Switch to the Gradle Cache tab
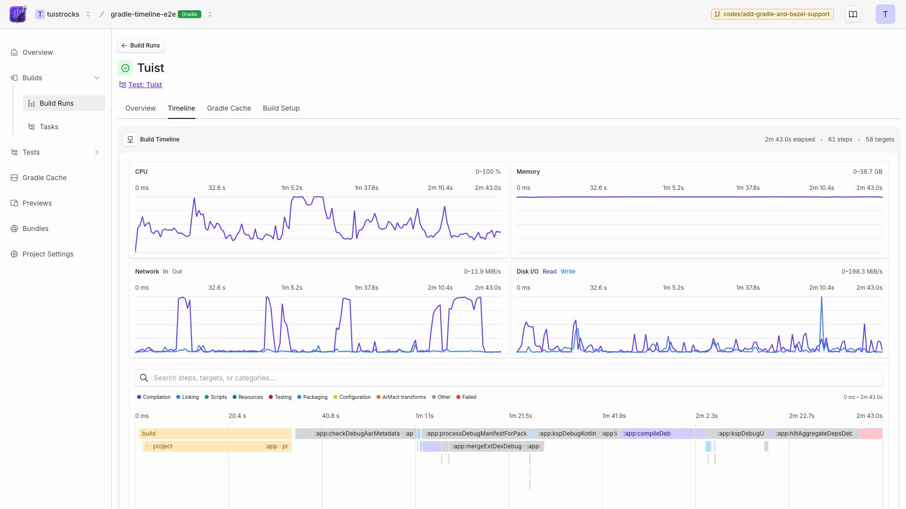Image resolution: width=906 pixels, height=509 pixels. tap(229, 108)
